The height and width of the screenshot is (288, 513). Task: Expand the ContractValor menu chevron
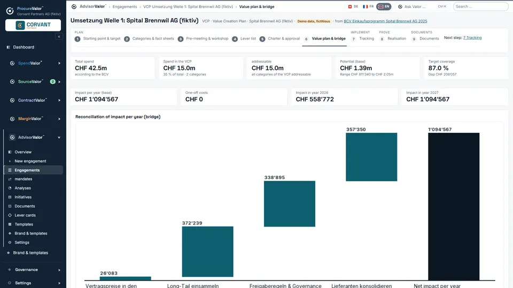point(59,100)
